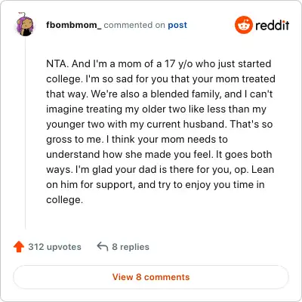Click the reddit wordmark text
The width and height of the screenshot is (302, 302).
click(x=272, y=25)
